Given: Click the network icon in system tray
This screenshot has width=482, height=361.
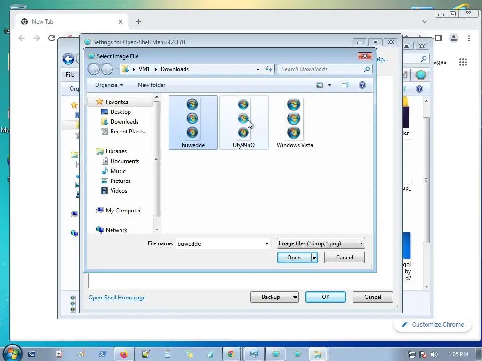Looking at the screenshot, I should (412, 354).
